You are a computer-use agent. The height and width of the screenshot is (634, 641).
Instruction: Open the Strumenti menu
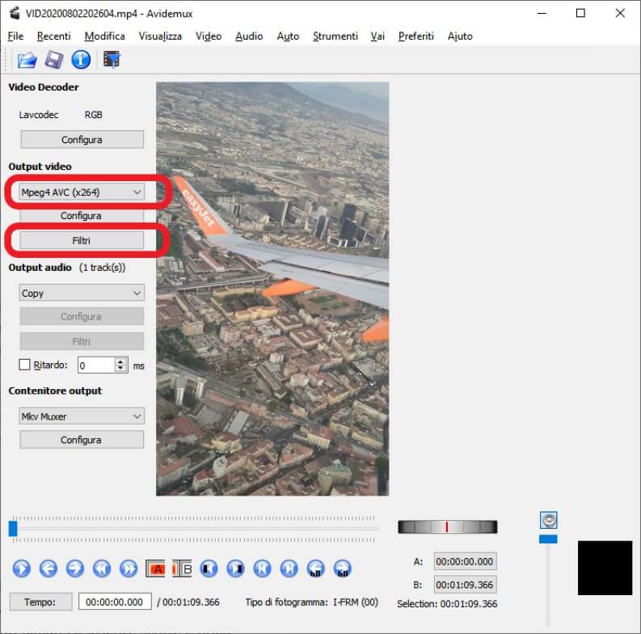pyautogui.click(x=335, y=36)
